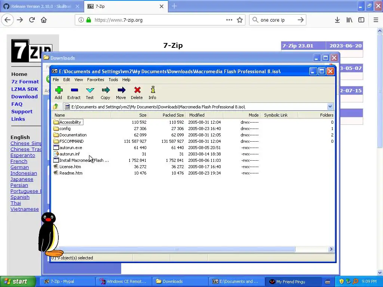Open the browser downloads arrow
383x287 pixels.
[x=337, y=20]
